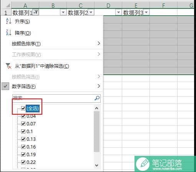This screenshot has width=196, height=172.
Task: Click into the 搜索 search field
Action: pyautogui.click(x=53, y=99)
